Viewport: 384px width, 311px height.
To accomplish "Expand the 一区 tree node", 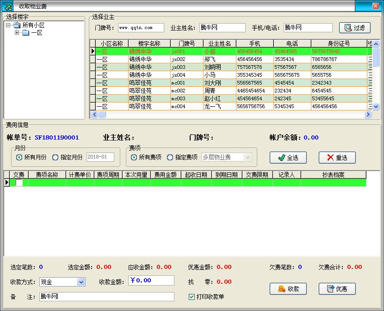I will pos(17,32).
